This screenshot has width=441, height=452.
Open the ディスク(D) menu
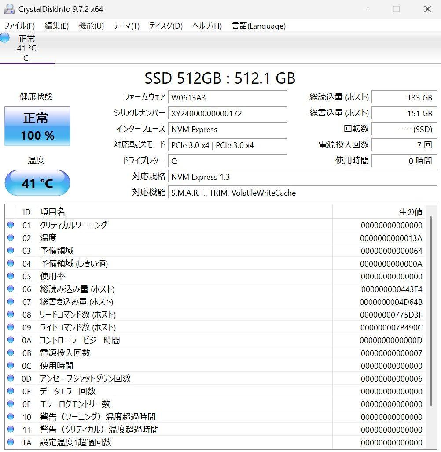[165, 26]
